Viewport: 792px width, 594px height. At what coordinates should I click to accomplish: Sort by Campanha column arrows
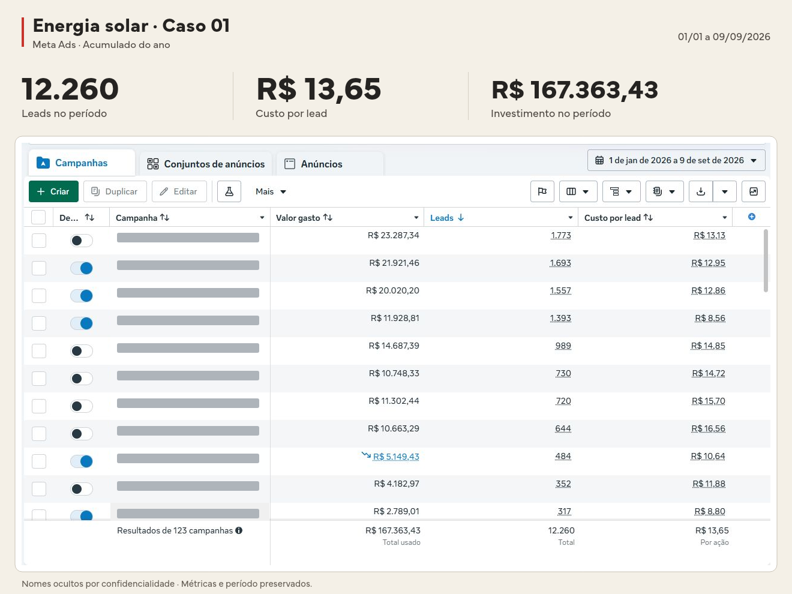[164, 217]
